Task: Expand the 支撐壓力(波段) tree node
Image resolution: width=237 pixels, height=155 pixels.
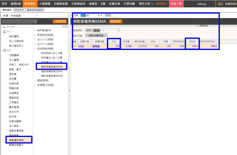Action: click(35, 85)
